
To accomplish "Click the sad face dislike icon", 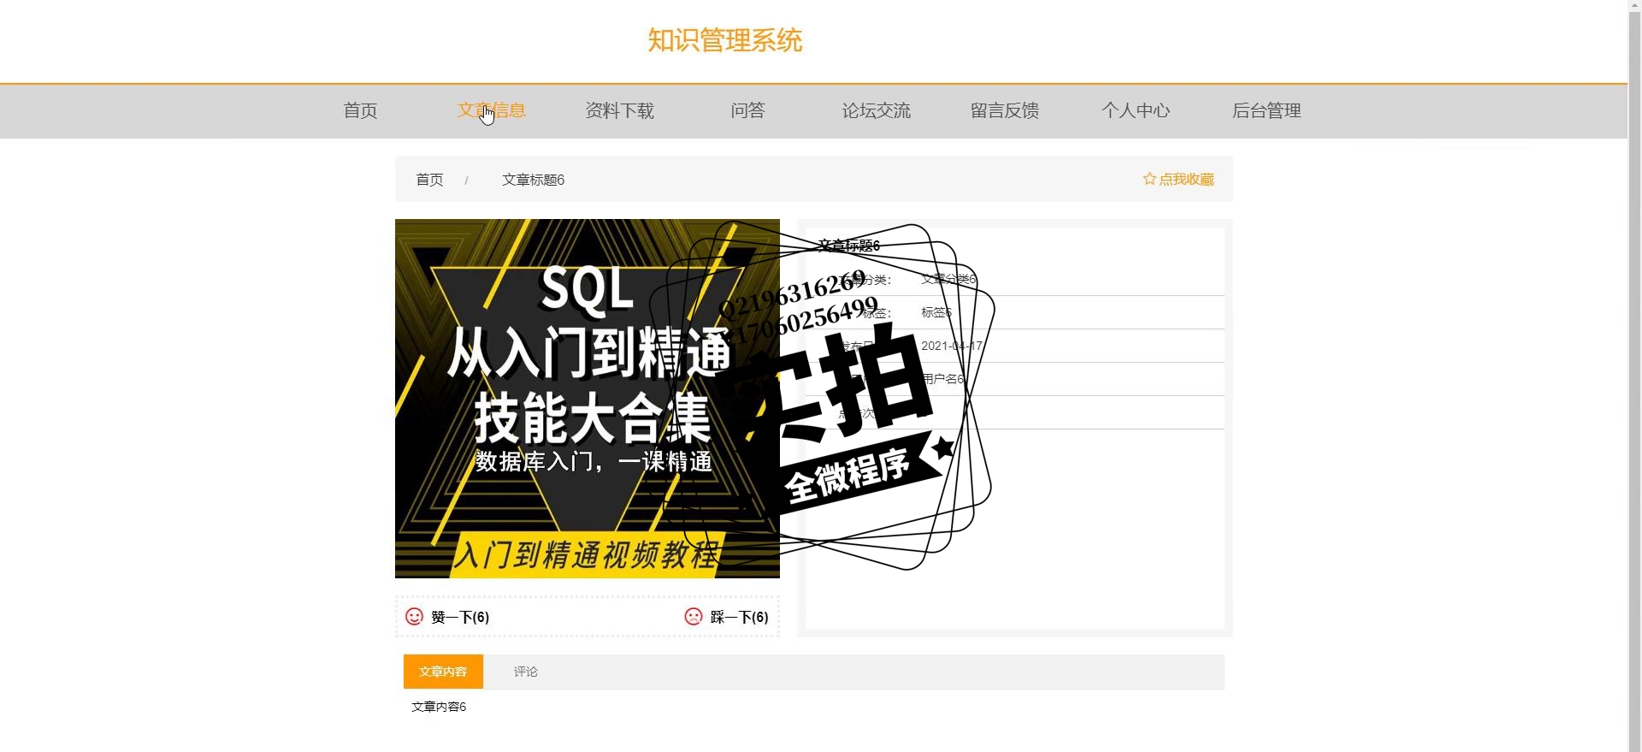I will pyautogui.click(x=694, y=617).
